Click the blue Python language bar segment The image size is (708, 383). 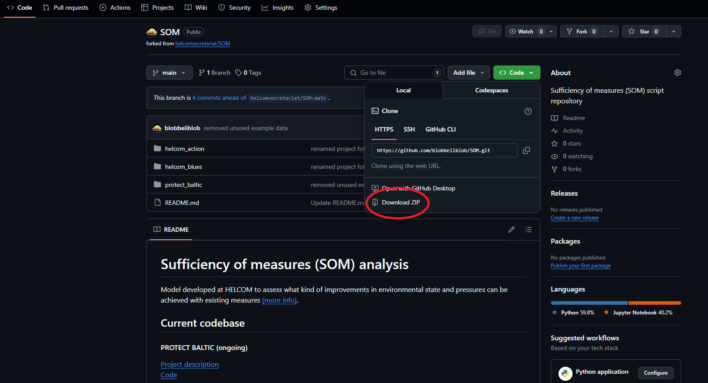589,303
